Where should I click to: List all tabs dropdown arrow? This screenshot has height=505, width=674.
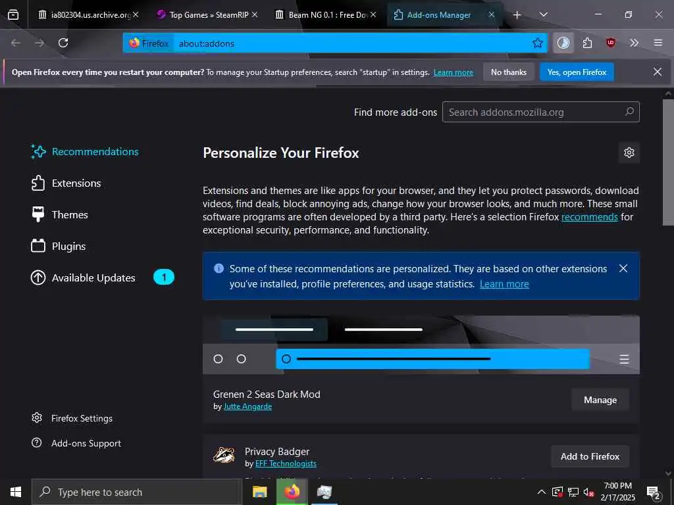pos(543,15)
